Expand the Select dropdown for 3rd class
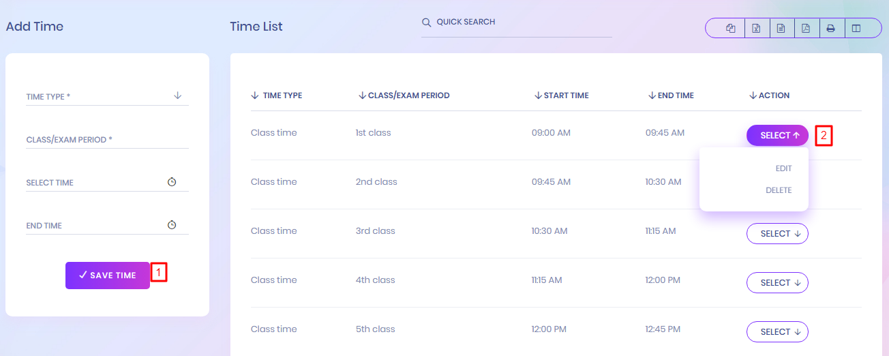This screenshot has height=356, width=889. [x=777, y=234]
